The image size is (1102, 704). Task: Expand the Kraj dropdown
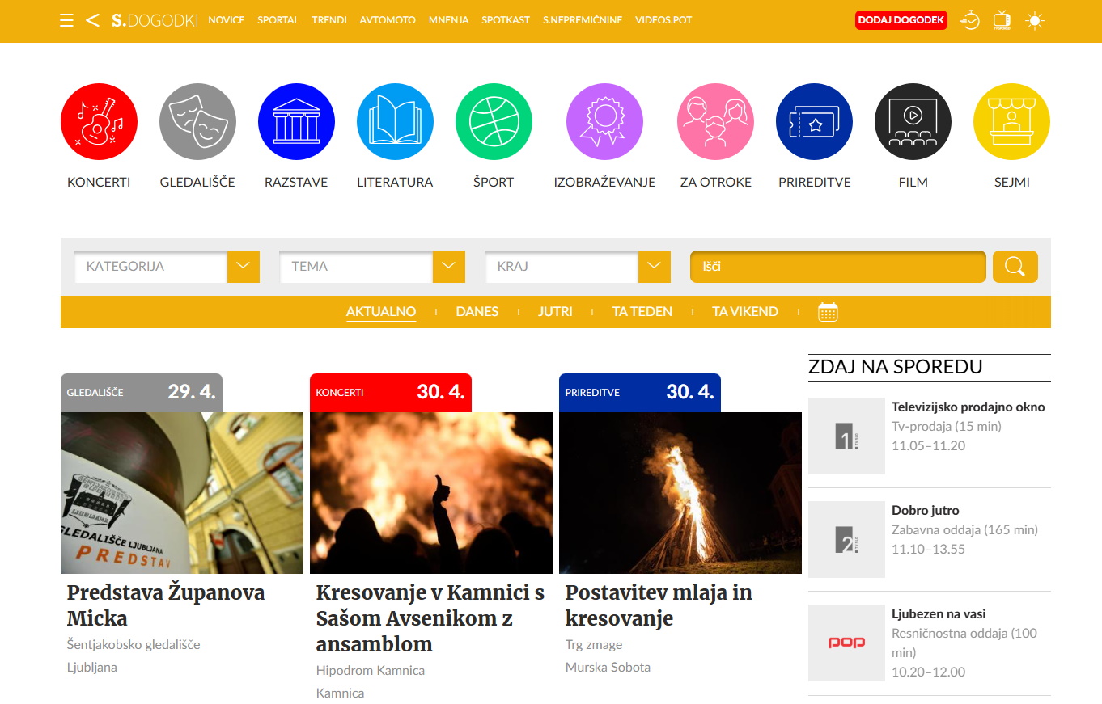654,267
